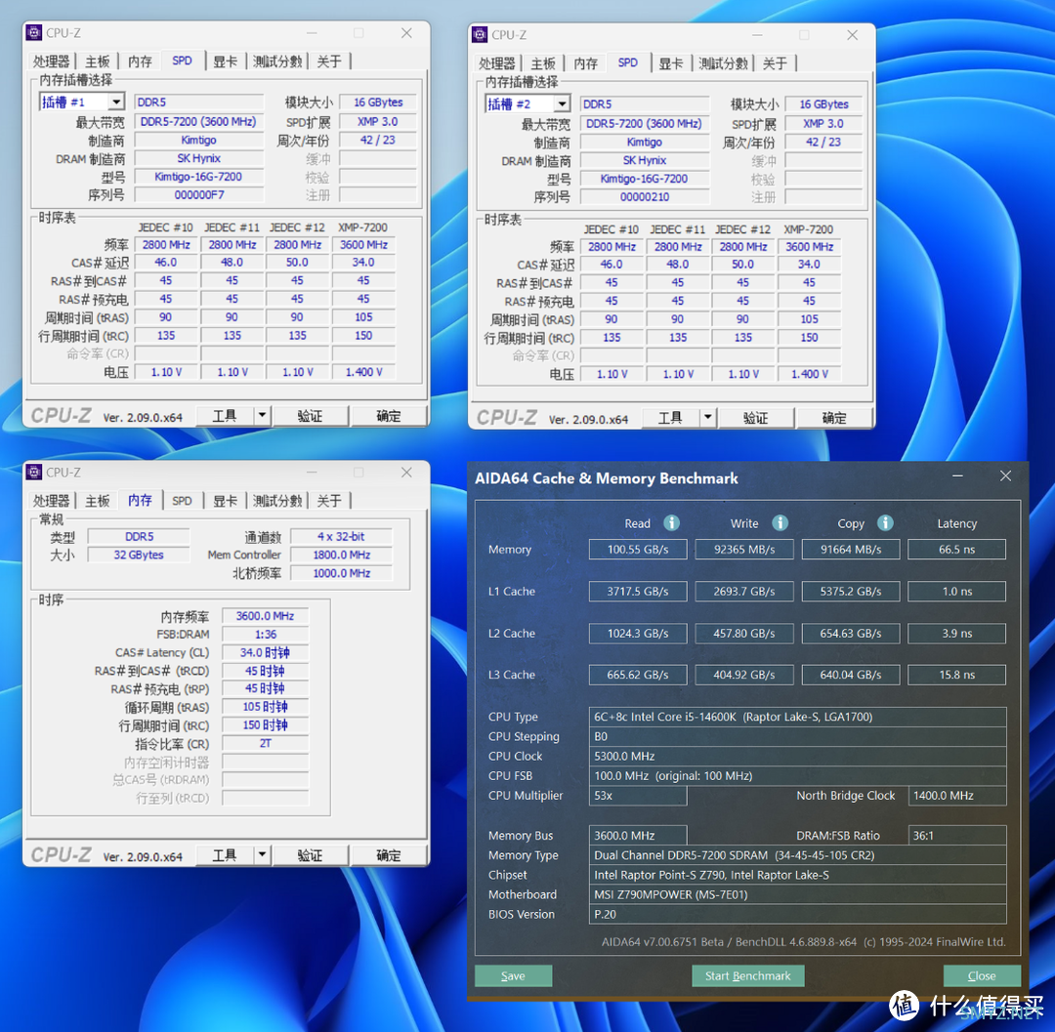
Task: Click 通道数 value 4 x 32-bit
Action: pyautogui.click(x=341, y=537)
